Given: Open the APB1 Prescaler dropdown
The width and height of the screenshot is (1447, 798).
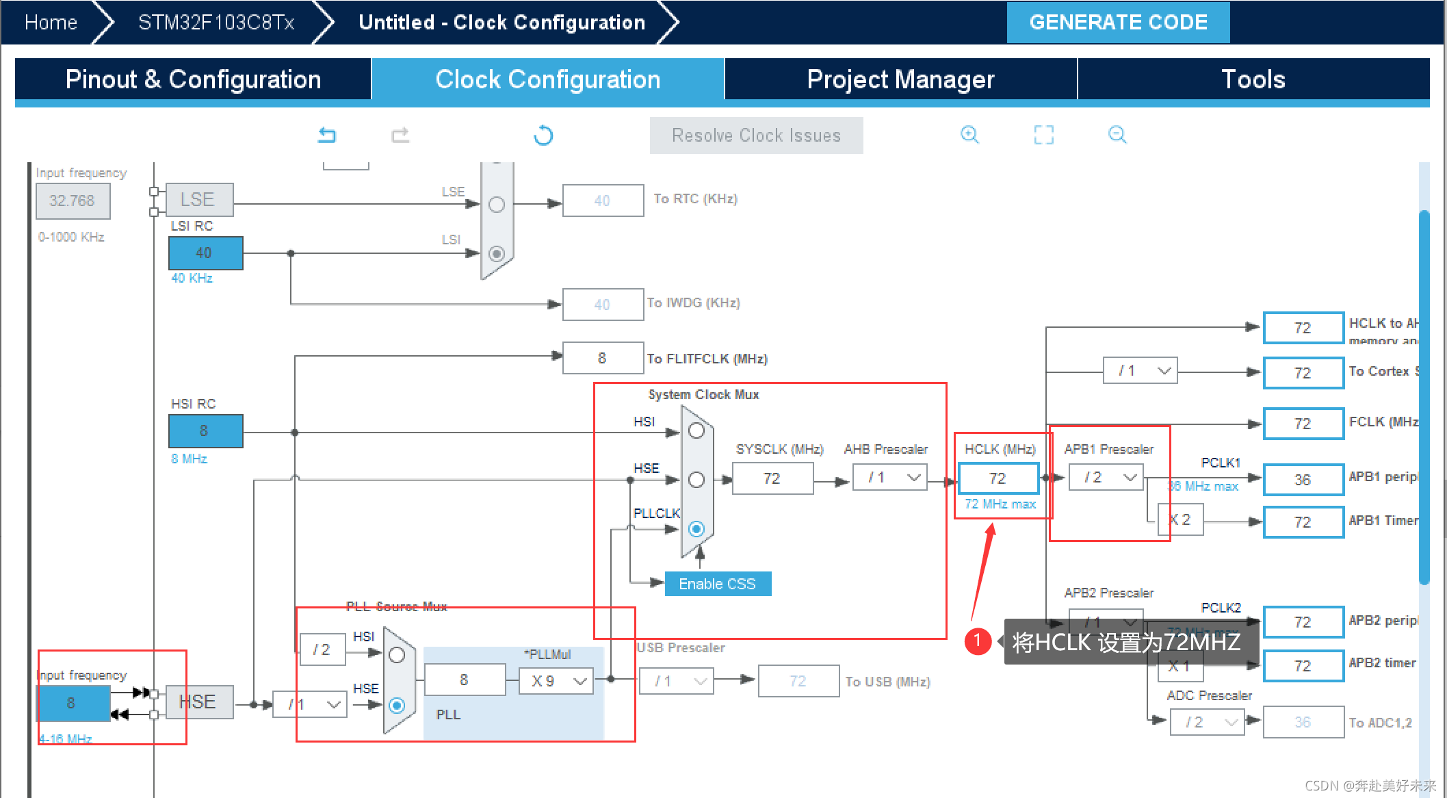Looking at the screenshot, I should click(x=1106, y=477).
